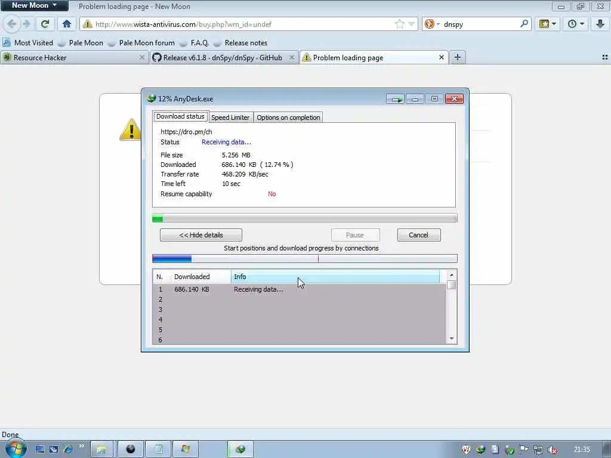Open the DuckDuckGo search engine selector
The image size is (611, 458).
[432, 24]
